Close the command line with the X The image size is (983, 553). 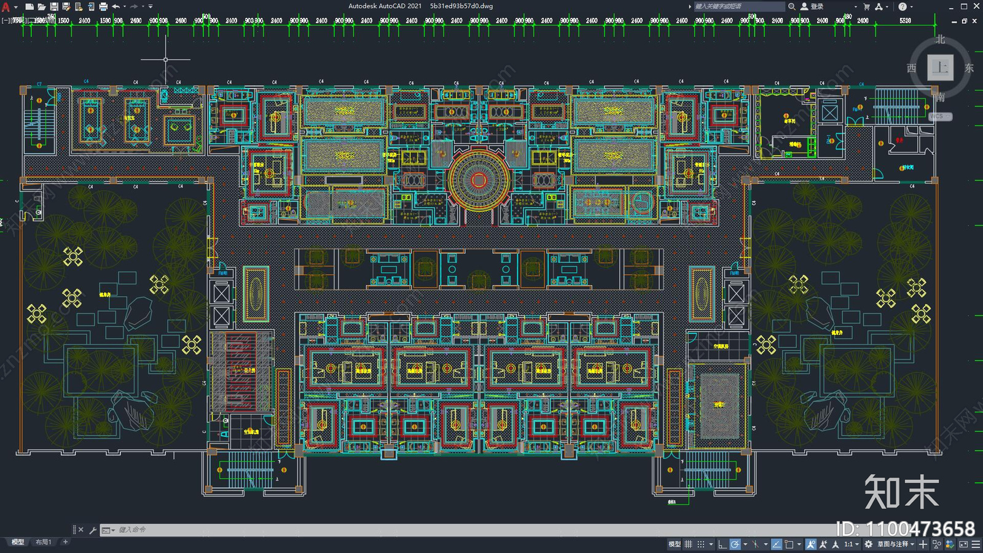pyautogui.click(x=80, y=530)
